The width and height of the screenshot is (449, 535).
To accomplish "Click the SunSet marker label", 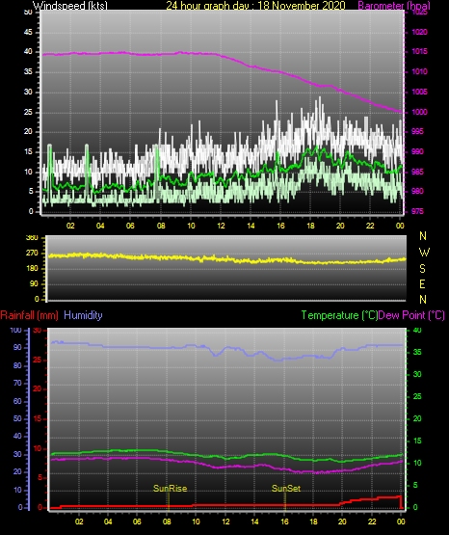I will tap(286, 489).
